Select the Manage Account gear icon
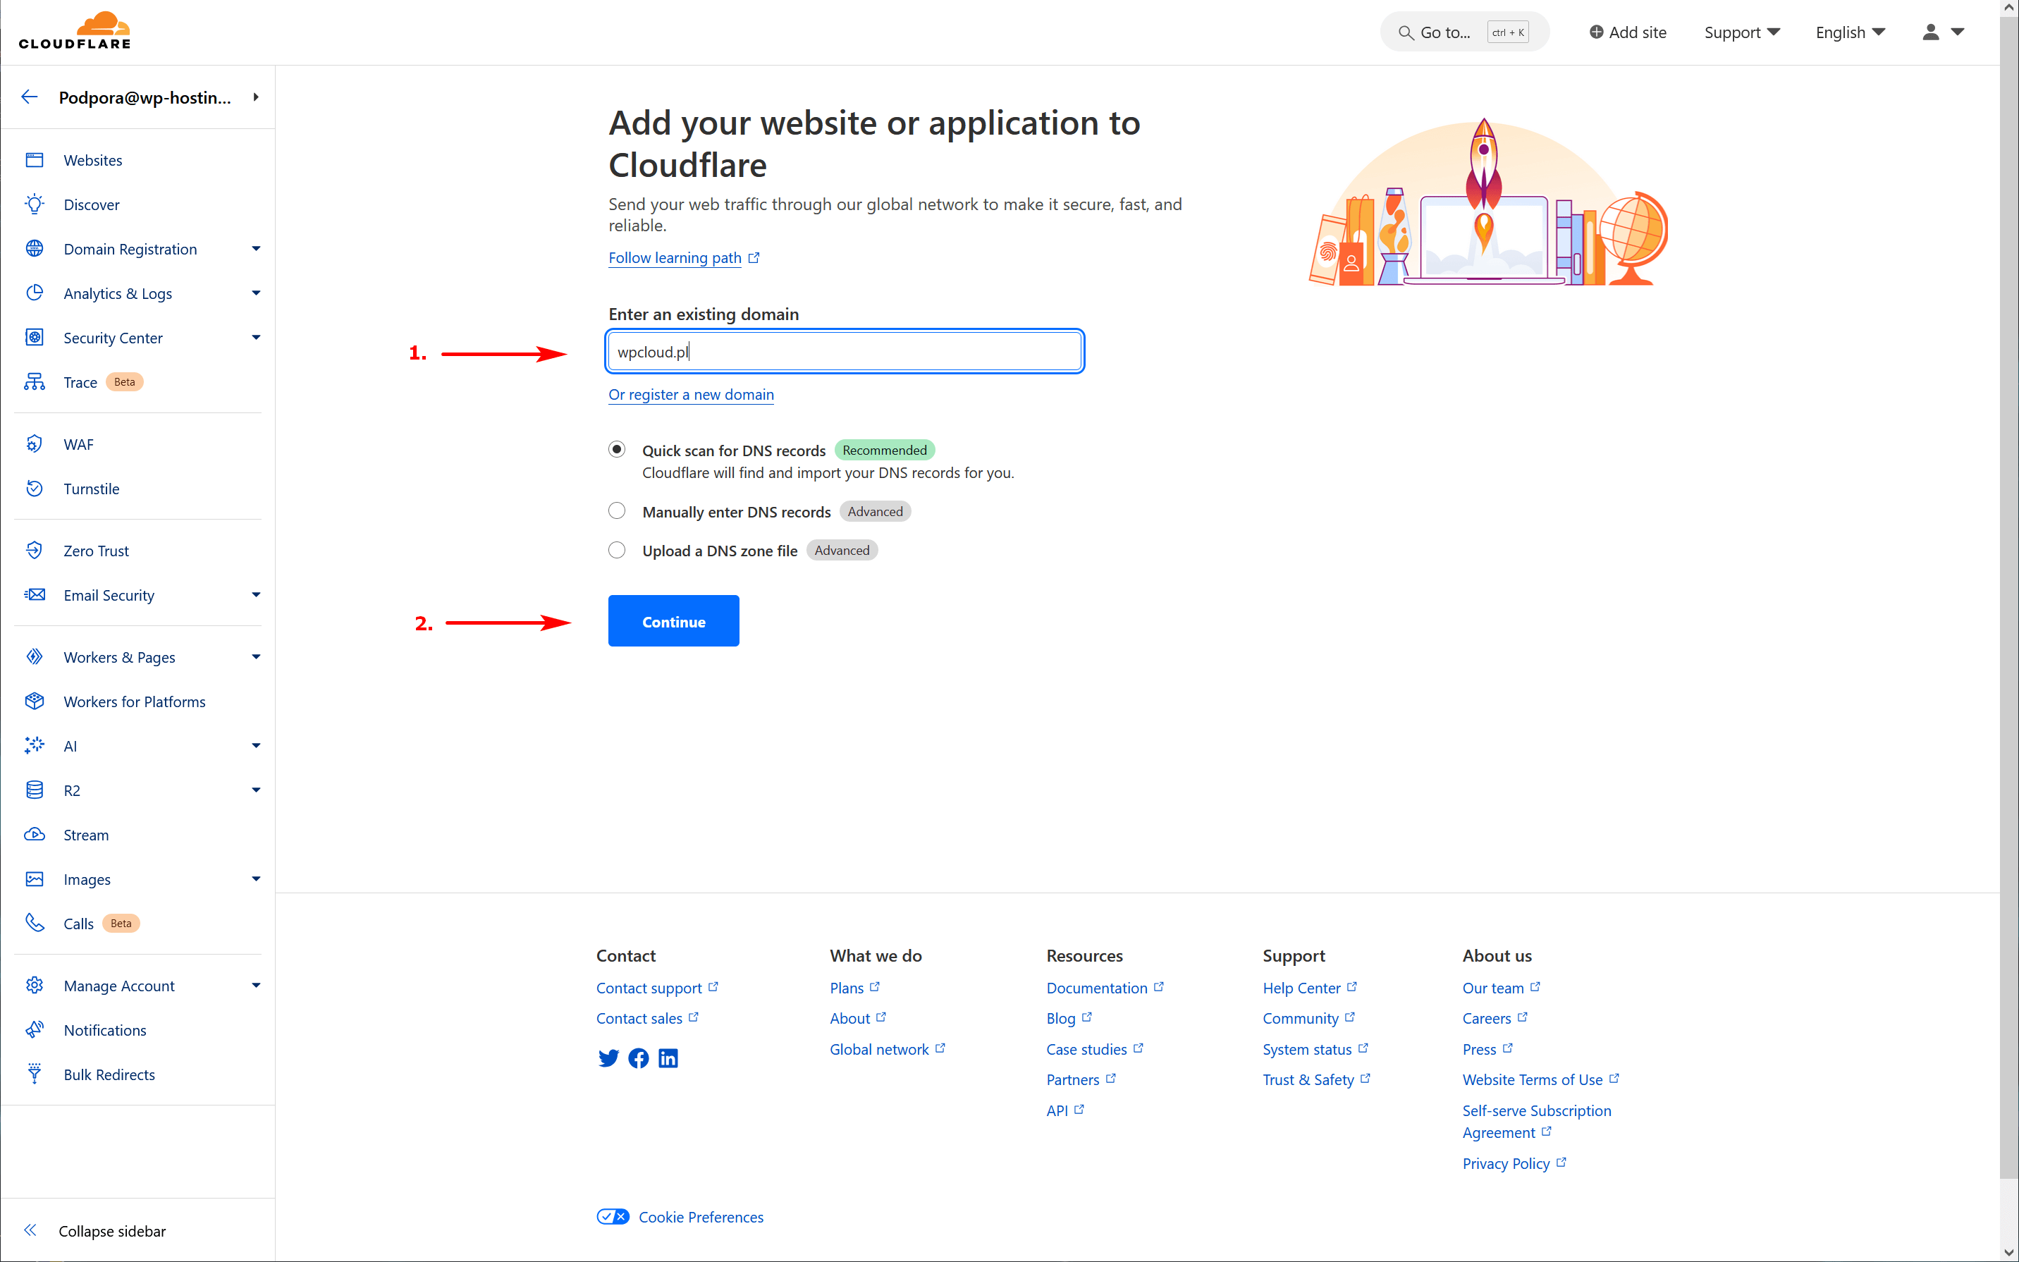The image size is (2019, 1262). [35, 985]
